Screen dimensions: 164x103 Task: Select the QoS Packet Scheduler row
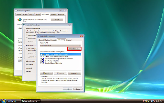(x=60, y=61)
